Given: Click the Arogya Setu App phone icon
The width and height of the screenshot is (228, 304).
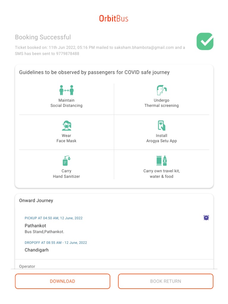Looking at the screenshot, I should (x=161, y=126).
